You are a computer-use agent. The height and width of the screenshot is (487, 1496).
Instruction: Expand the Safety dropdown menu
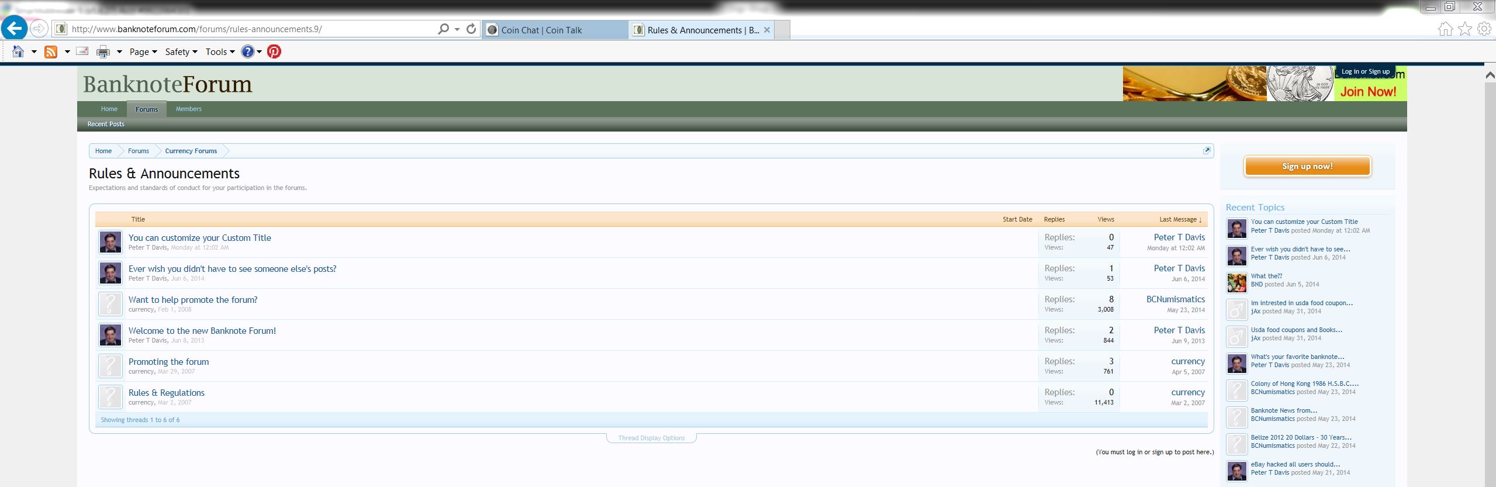coord(181,51)
